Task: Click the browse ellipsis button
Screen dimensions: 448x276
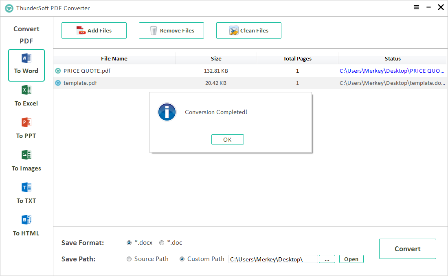Action: coord(327,259)
